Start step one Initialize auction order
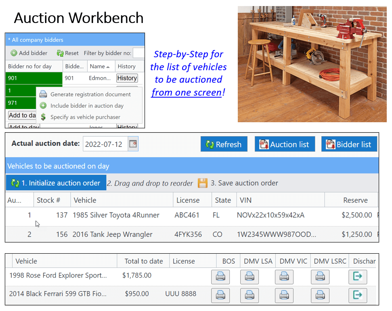Image resolution: width=392 pixels, height=311 pixels. point(56,183)
